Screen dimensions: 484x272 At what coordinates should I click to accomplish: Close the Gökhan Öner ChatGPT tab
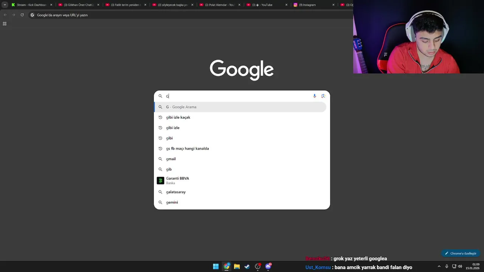(x=98, y=5)
